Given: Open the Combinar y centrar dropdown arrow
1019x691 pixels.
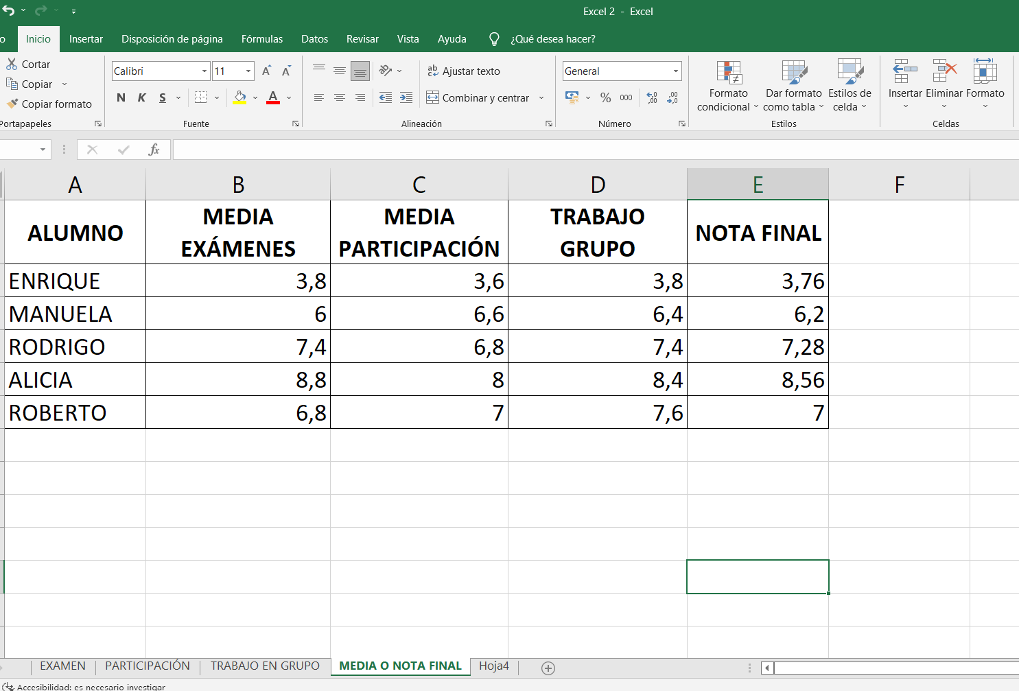Looking at the screenshot, I should (x=541, y=98).
